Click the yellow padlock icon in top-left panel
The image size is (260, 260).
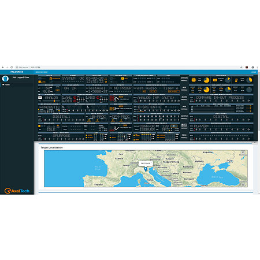pos(51,79)
